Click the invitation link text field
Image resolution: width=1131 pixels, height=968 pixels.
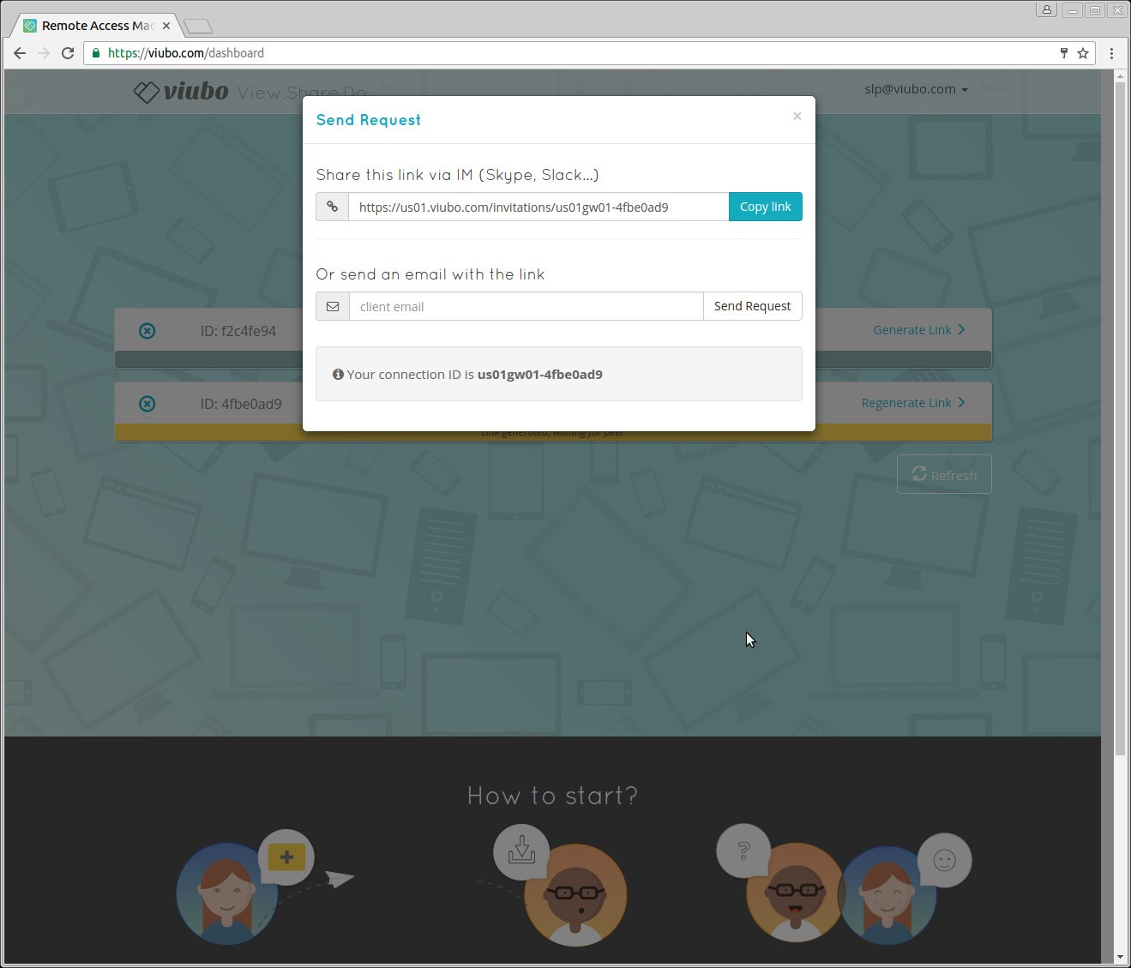538,207
